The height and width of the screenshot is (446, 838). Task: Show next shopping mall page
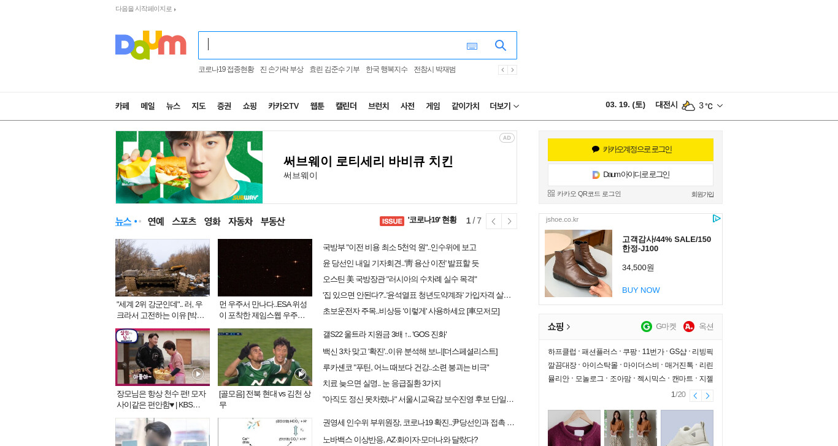707,396
